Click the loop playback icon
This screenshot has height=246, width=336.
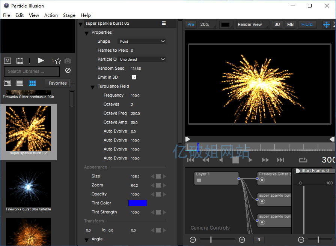(x=303, y=160)
